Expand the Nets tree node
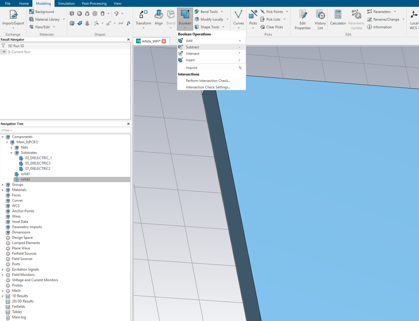 coord(11,147)
